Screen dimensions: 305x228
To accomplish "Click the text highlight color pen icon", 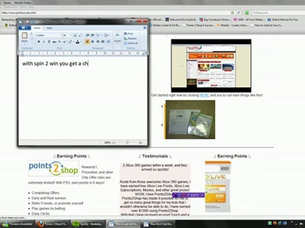I will pyautogui.click(x=70, y=42).
